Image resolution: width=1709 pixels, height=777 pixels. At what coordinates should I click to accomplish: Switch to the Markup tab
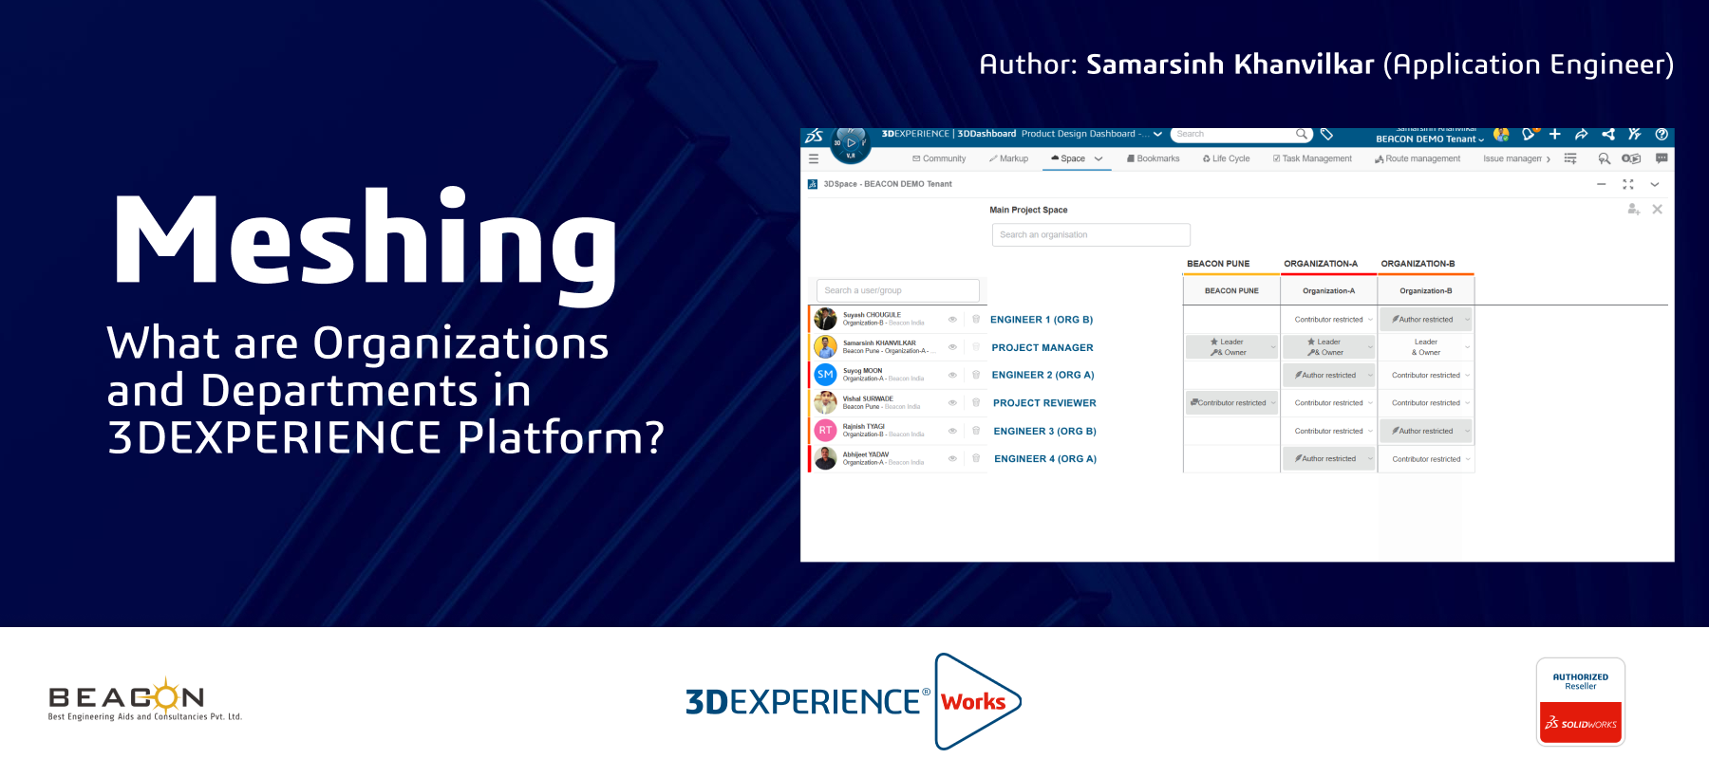(x=1008, y=159)
